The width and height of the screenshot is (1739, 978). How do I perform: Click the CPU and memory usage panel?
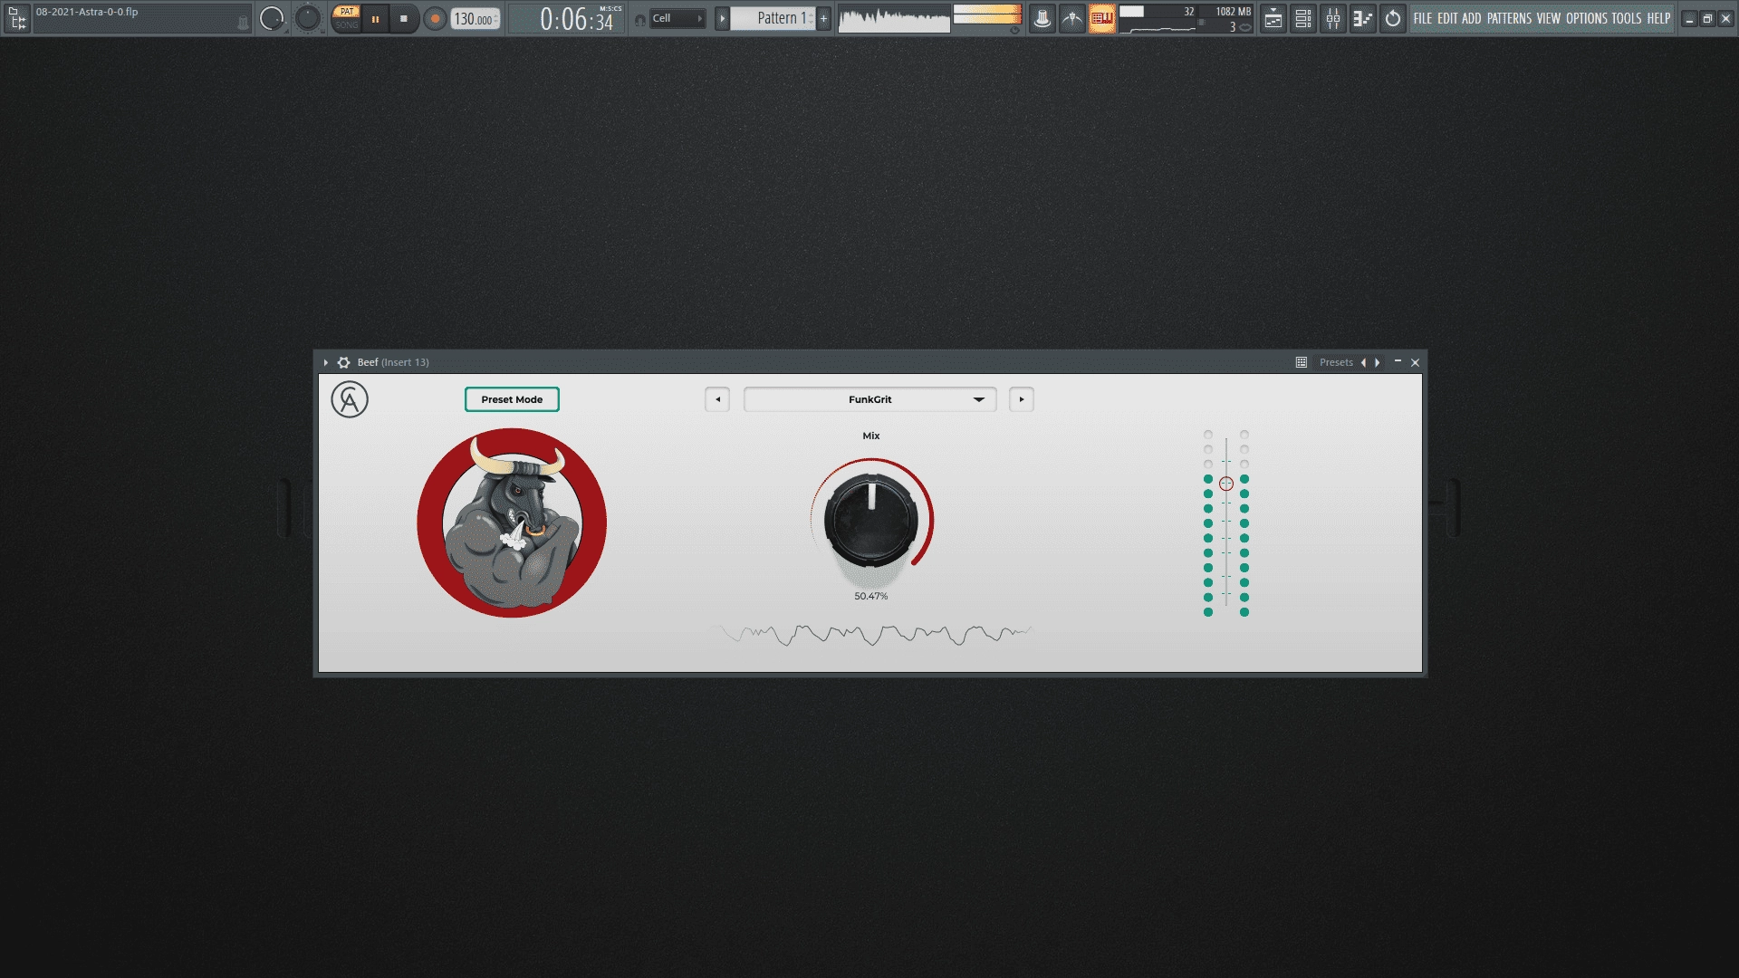pyautogui.click(x=1187, y=18)
